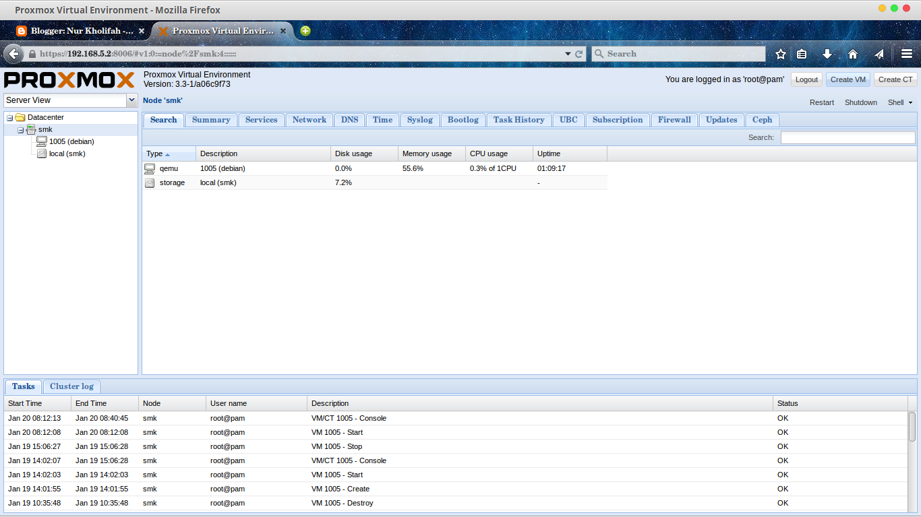The width and height of the screenshot is (921, 517).
Task: Select the Tasks tab in bottom panel
Action: 24,386
